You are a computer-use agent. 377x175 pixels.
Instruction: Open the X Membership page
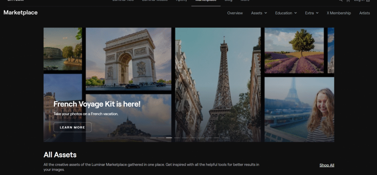point(339,13)
